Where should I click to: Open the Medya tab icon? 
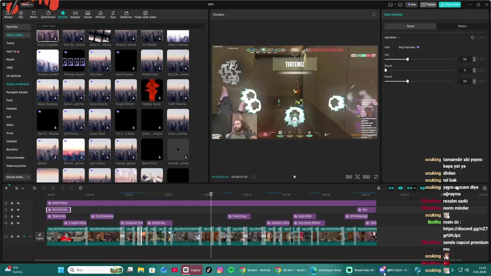8,15
